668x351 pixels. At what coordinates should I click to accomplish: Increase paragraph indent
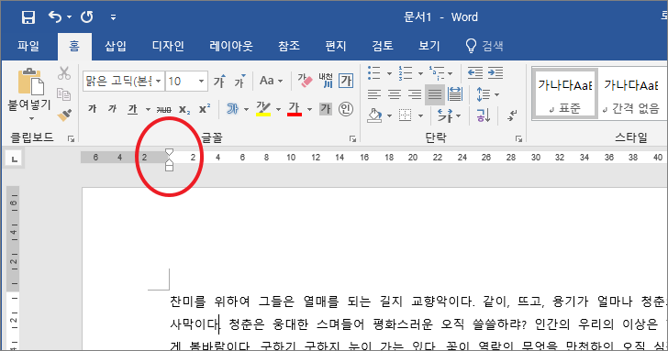point(495,72)
